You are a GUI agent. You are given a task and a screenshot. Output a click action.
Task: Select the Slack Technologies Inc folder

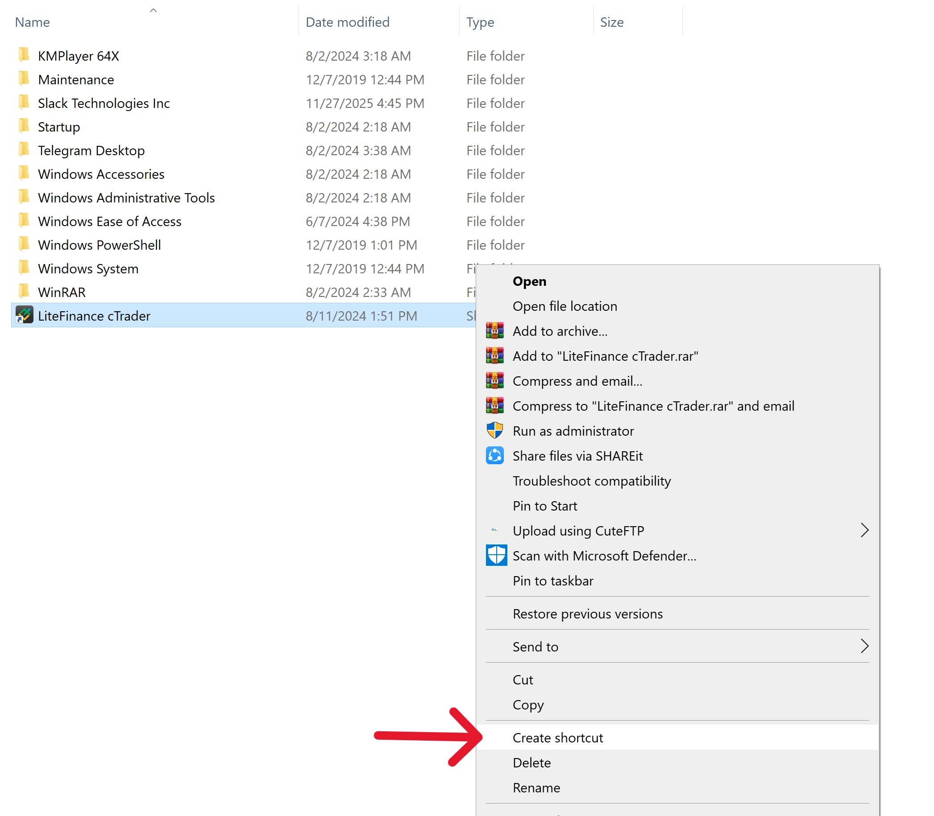104,103
